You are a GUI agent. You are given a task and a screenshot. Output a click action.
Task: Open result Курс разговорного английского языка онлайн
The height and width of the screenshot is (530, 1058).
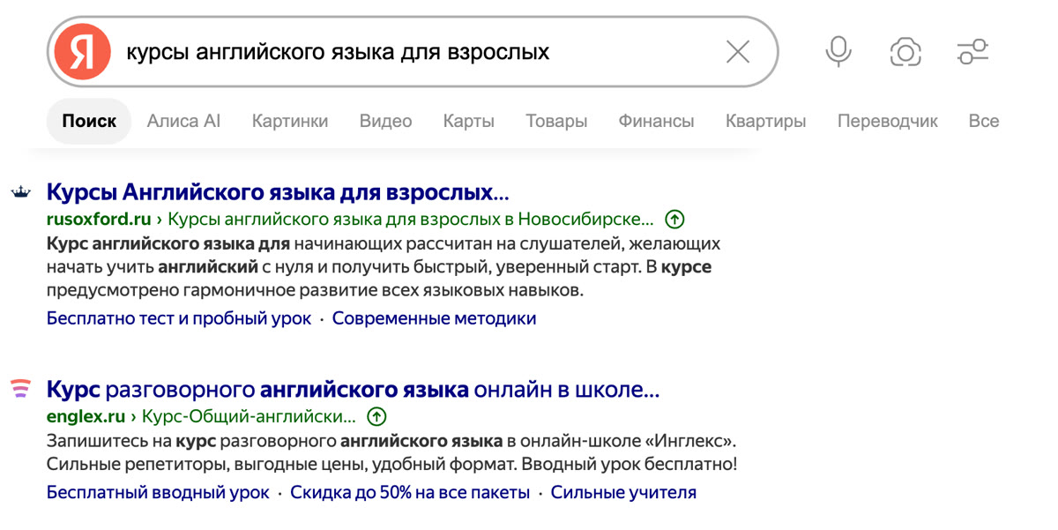(353, 389)
